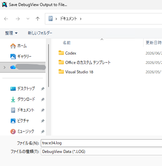
Task: Click the 2026/06 date of Codex row
Action: tap(154, 53)
